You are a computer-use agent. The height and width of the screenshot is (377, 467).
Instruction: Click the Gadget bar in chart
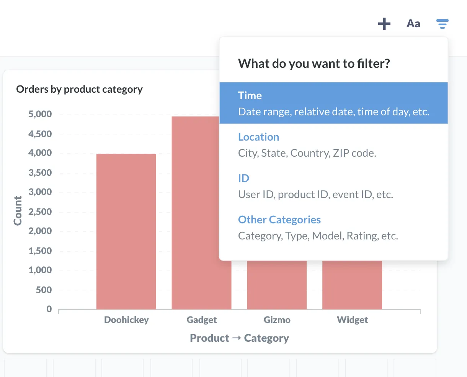(195, 213)
